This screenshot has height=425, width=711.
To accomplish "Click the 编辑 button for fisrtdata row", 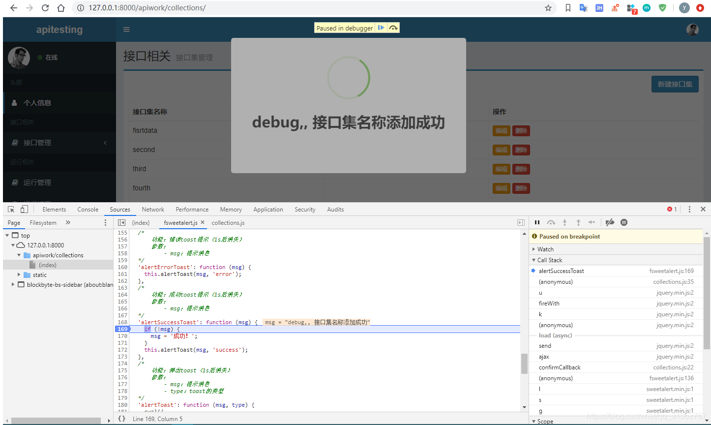I will click(x=501, y=130).
